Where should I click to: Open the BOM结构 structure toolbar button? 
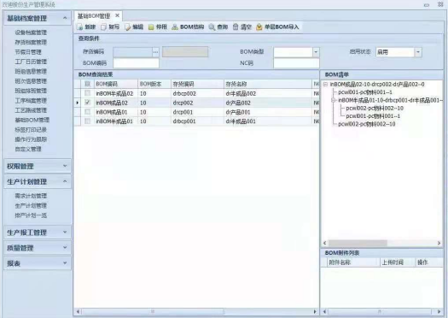tap(188, 26)
